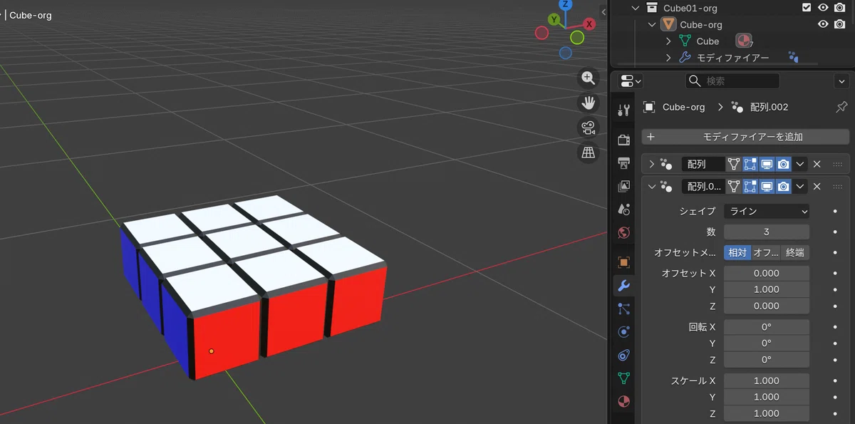Click the Cube-org object icon in breadcrumb

(x=649, y=107)
